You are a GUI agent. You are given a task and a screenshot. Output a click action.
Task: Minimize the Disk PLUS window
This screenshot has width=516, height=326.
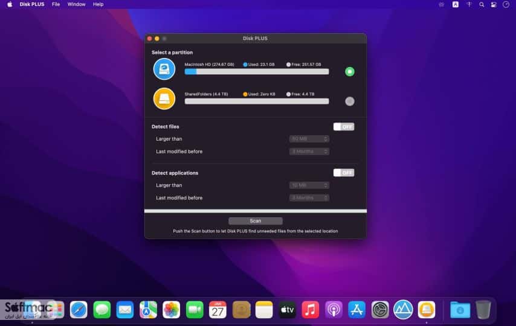pos(157,39)
